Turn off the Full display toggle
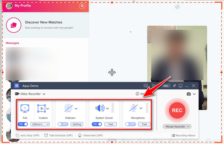The width and height of the screenshot is (224, 144). point(23,124)
